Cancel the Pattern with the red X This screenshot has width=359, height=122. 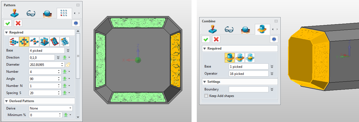(x=18, y=23)
